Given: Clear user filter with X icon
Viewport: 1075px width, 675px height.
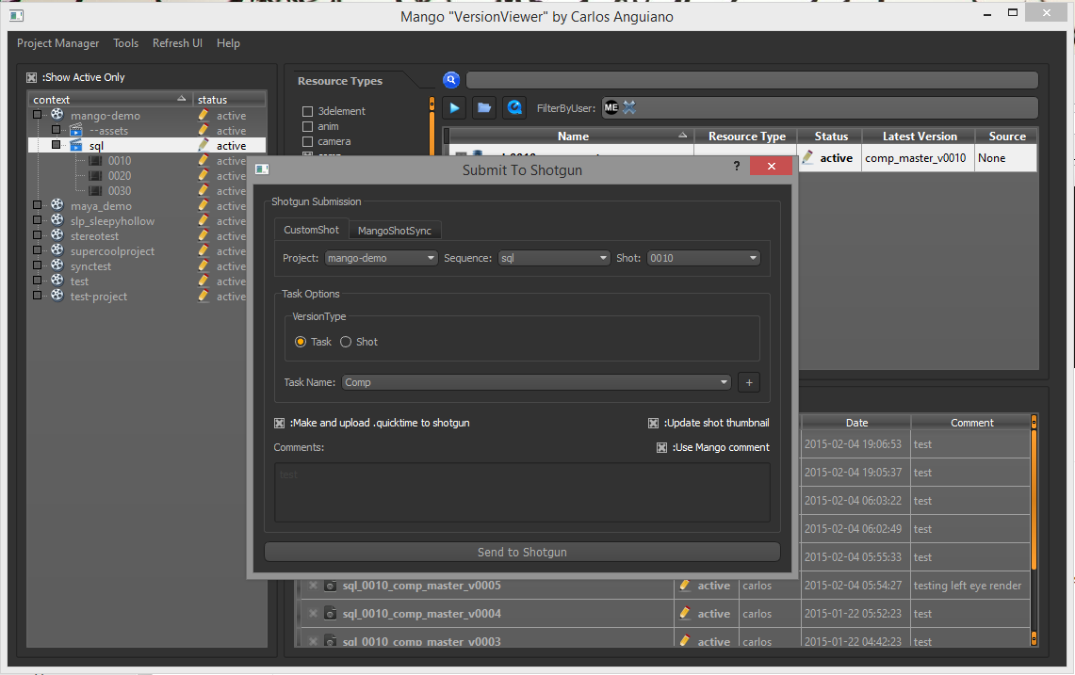Looking at the screenshot, I should coord(629,107).
